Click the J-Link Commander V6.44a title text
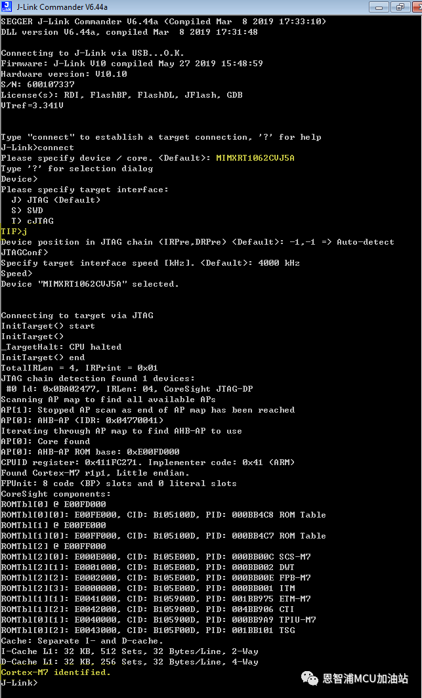The height and width of the screenshot is (698, 422). point(62,7)
